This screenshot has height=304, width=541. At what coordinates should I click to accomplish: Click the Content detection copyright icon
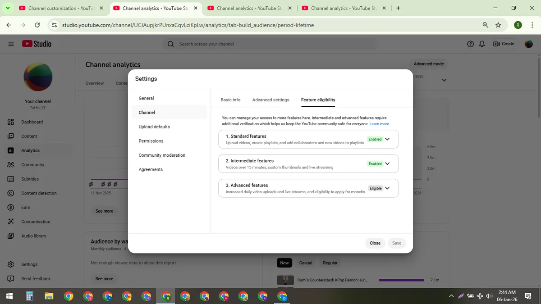coord(11,193)
